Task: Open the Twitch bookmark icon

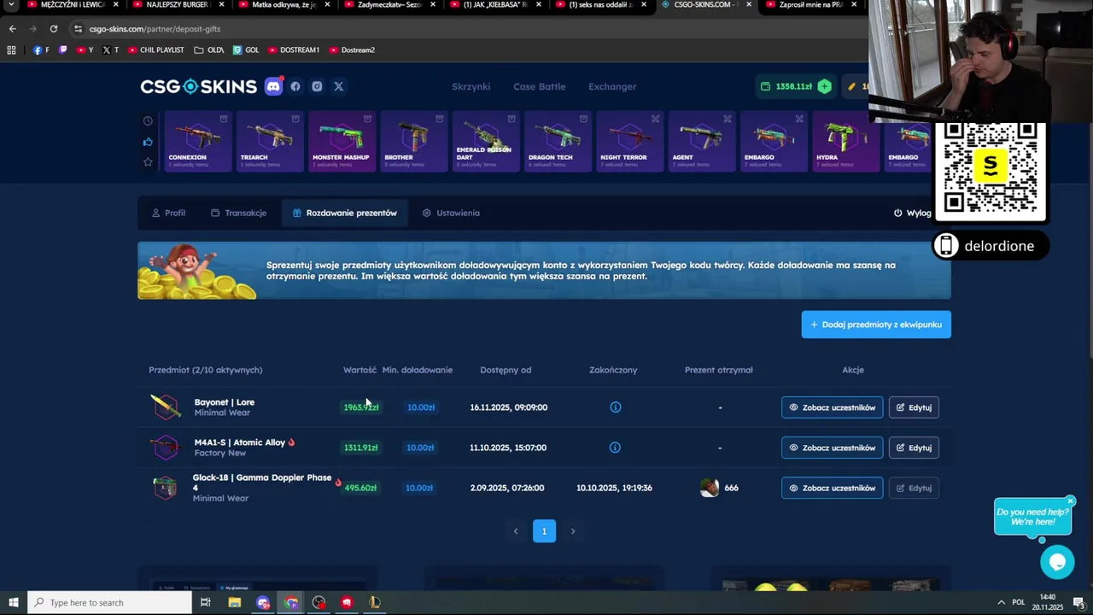Action: coord(62,50)
